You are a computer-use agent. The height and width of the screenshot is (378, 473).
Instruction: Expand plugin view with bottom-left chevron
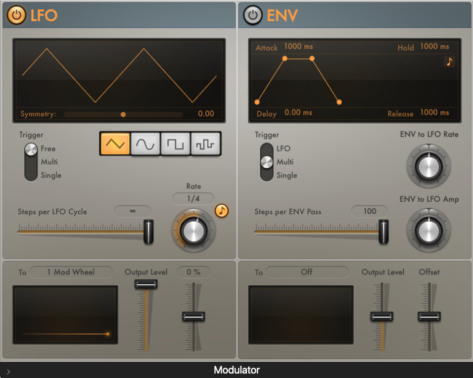(8, 372)
